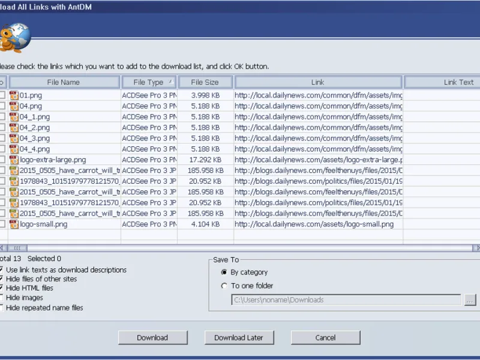Select By category save option
The image size is (480, 360).
tap(224, 272)
